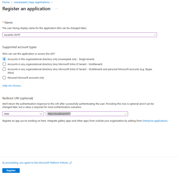Expand the Web platform dropdown
179x174 pixels.
tap(23, 114)
